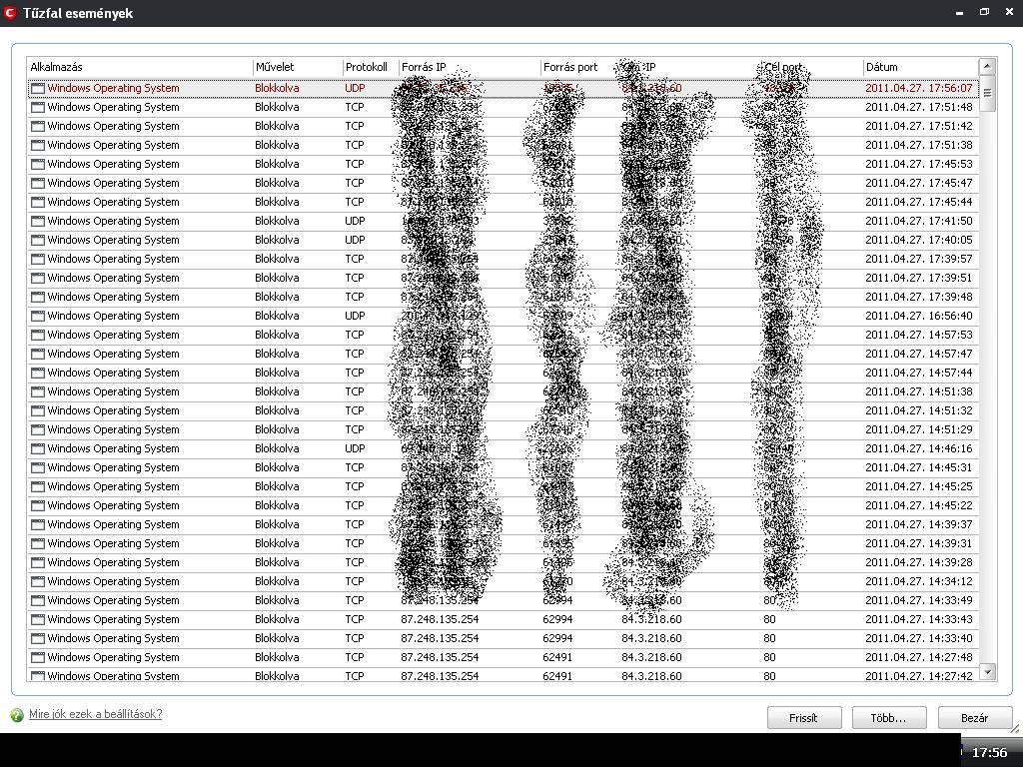Click Blokkolva cell in 17:41:50 row
The width and height of the screenshot is (1023, 767).
pyautogui.click(x=278, y=221)
